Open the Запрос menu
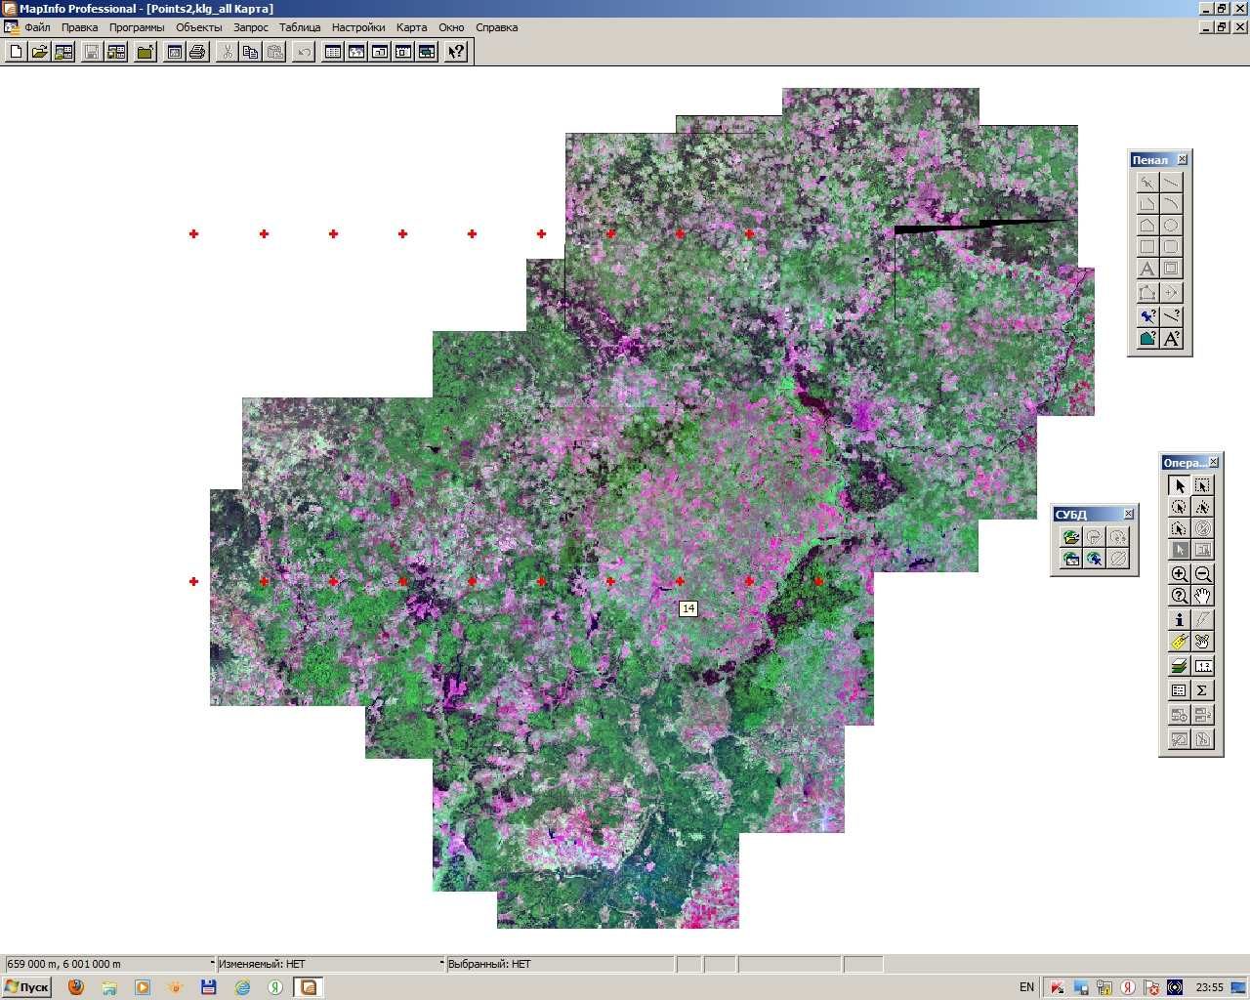 (251, 27)
